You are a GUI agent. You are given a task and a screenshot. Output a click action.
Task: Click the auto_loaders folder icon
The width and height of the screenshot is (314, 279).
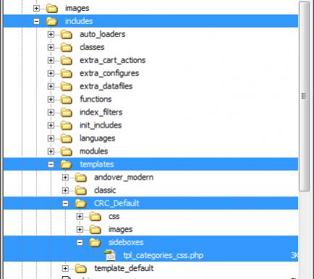coord(66,34)
